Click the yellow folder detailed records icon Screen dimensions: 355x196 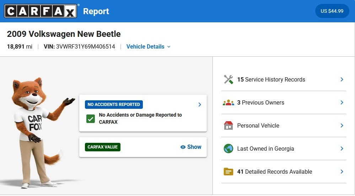[x=228, y=172]
